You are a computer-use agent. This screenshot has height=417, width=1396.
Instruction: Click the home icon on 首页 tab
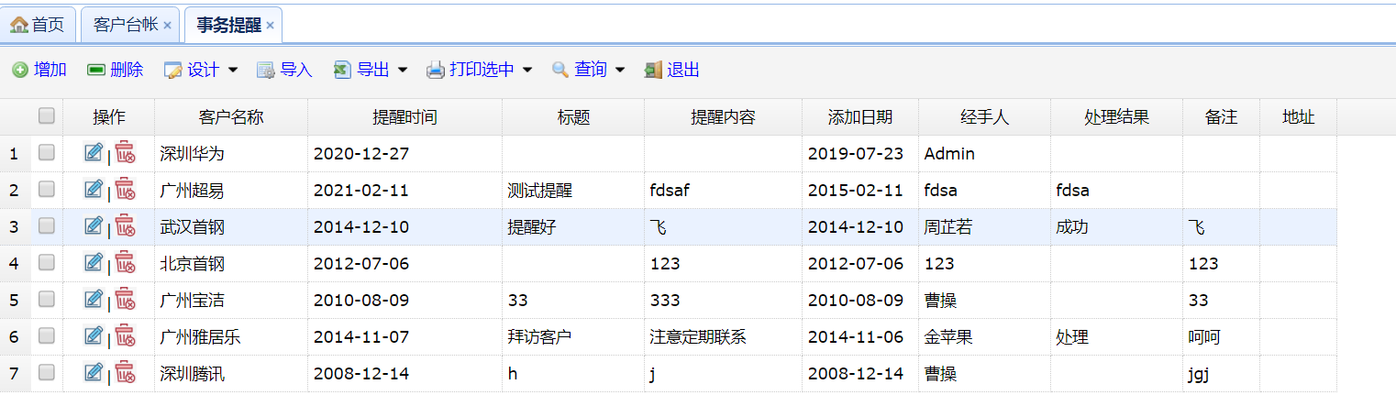19,25
